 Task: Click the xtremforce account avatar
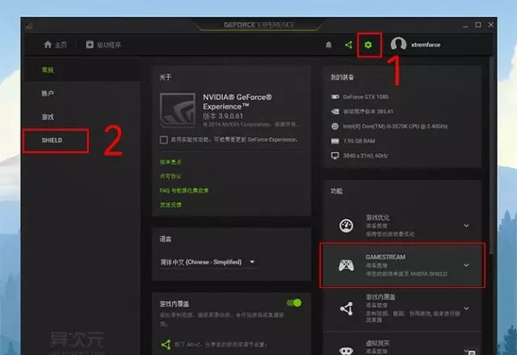tap(398, 44)
